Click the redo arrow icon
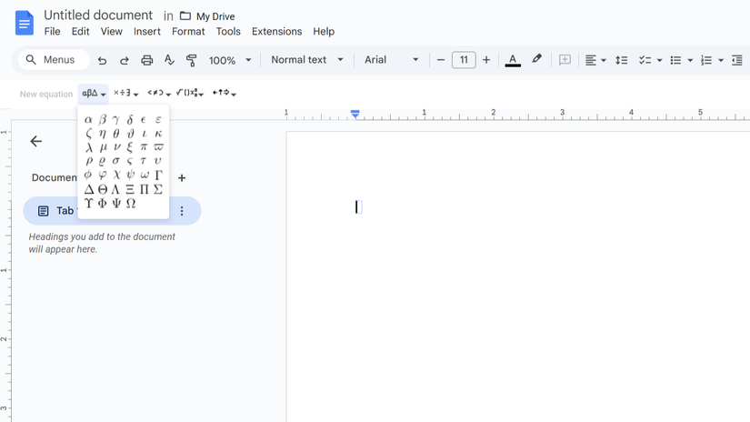The image size is (750, 422). [x=125, y=60]
